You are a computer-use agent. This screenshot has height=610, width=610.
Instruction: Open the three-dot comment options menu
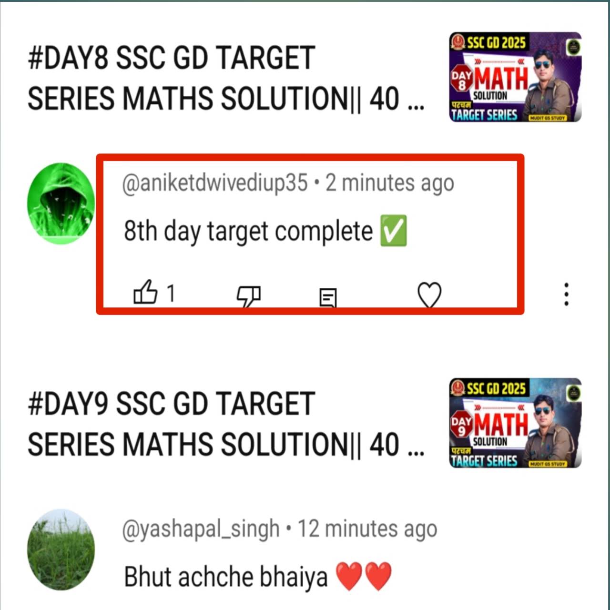[566, 294]
